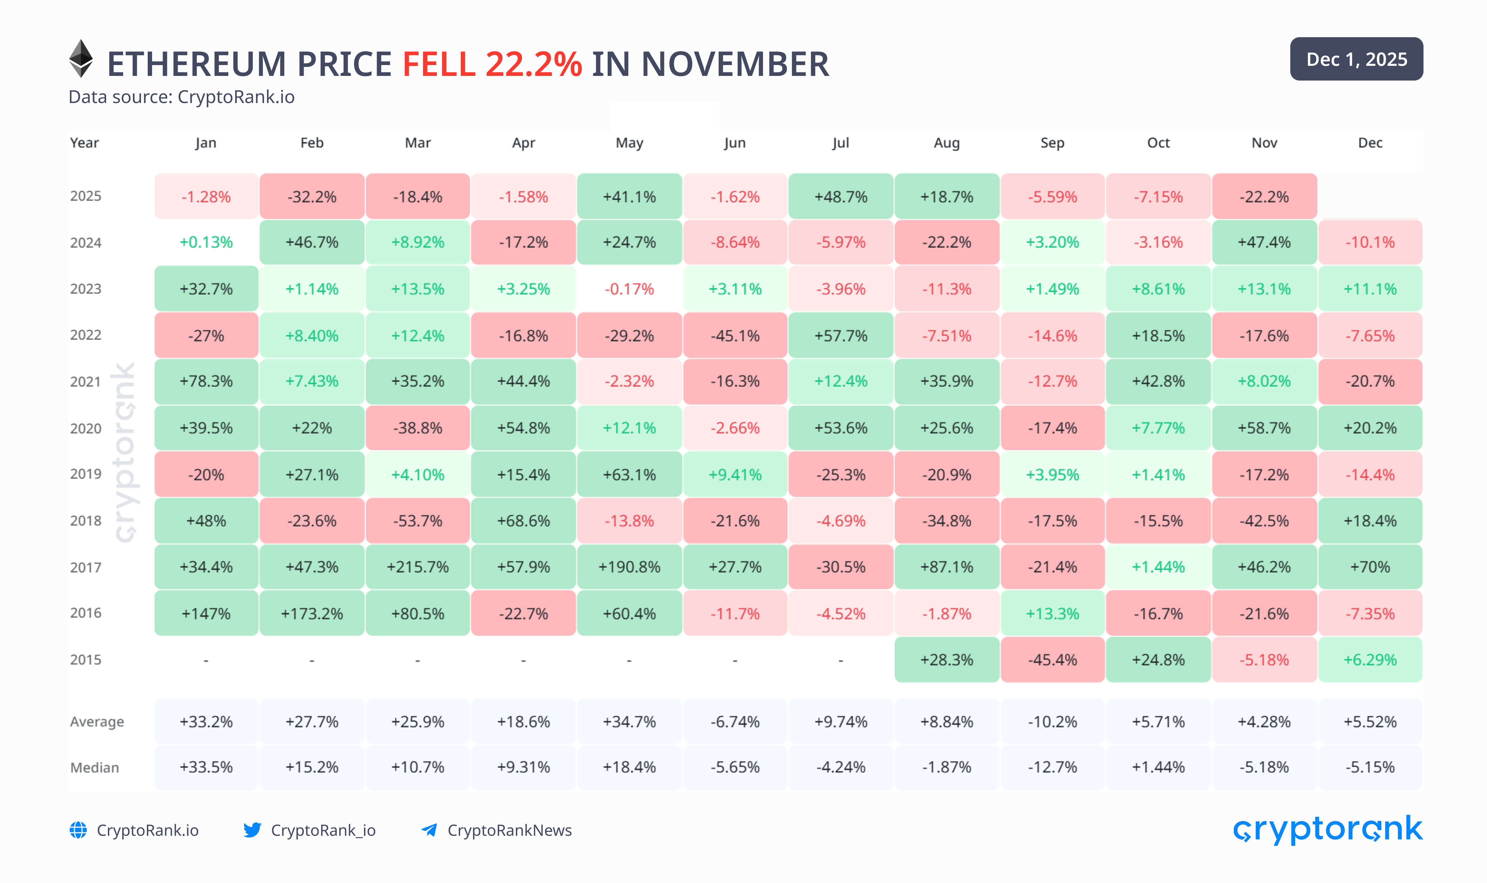Open the CryptoRank.io website link

click(147, 830)
